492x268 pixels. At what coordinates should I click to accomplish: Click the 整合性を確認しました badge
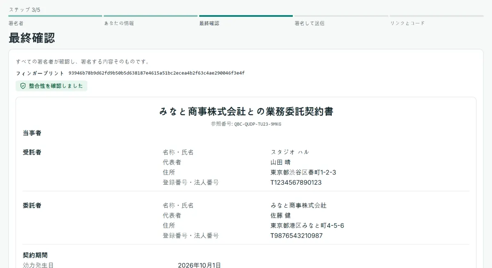pyautogui.click(x=52, y=86)
